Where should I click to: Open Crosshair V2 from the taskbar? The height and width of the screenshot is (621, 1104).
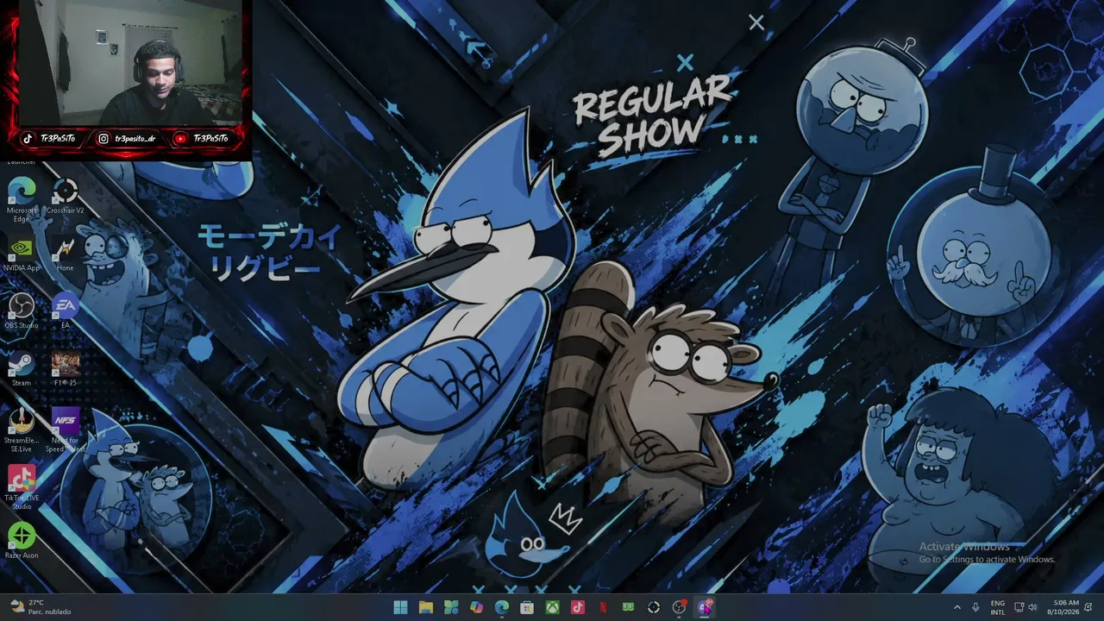(x=654, y=607)
